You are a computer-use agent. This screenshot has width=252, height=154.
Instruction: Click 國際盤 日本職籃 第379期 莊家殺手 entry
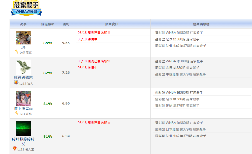[x=180, y=129]
